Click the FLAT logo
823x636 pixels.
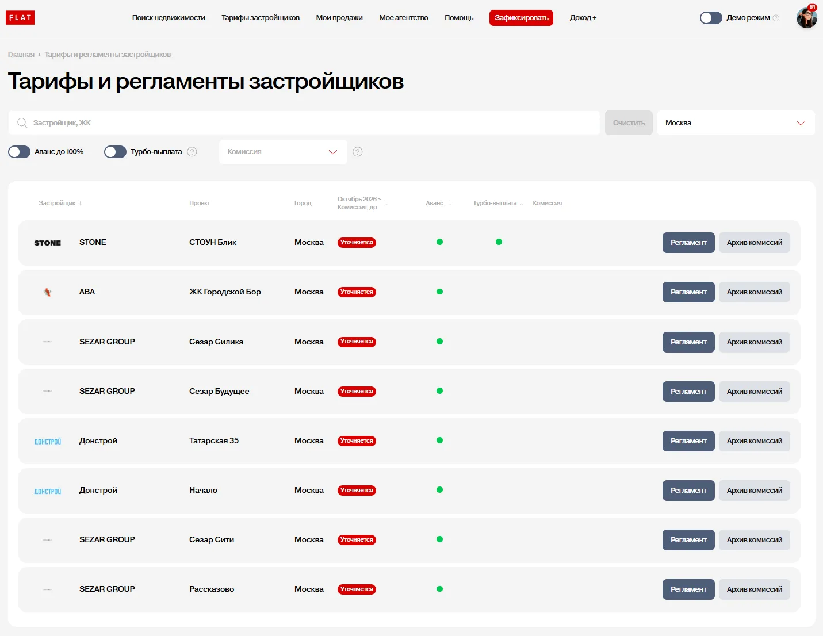point(20,18)
